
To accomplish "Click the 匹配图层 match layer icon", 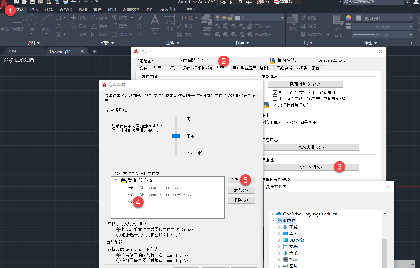I will click(259, 35).
